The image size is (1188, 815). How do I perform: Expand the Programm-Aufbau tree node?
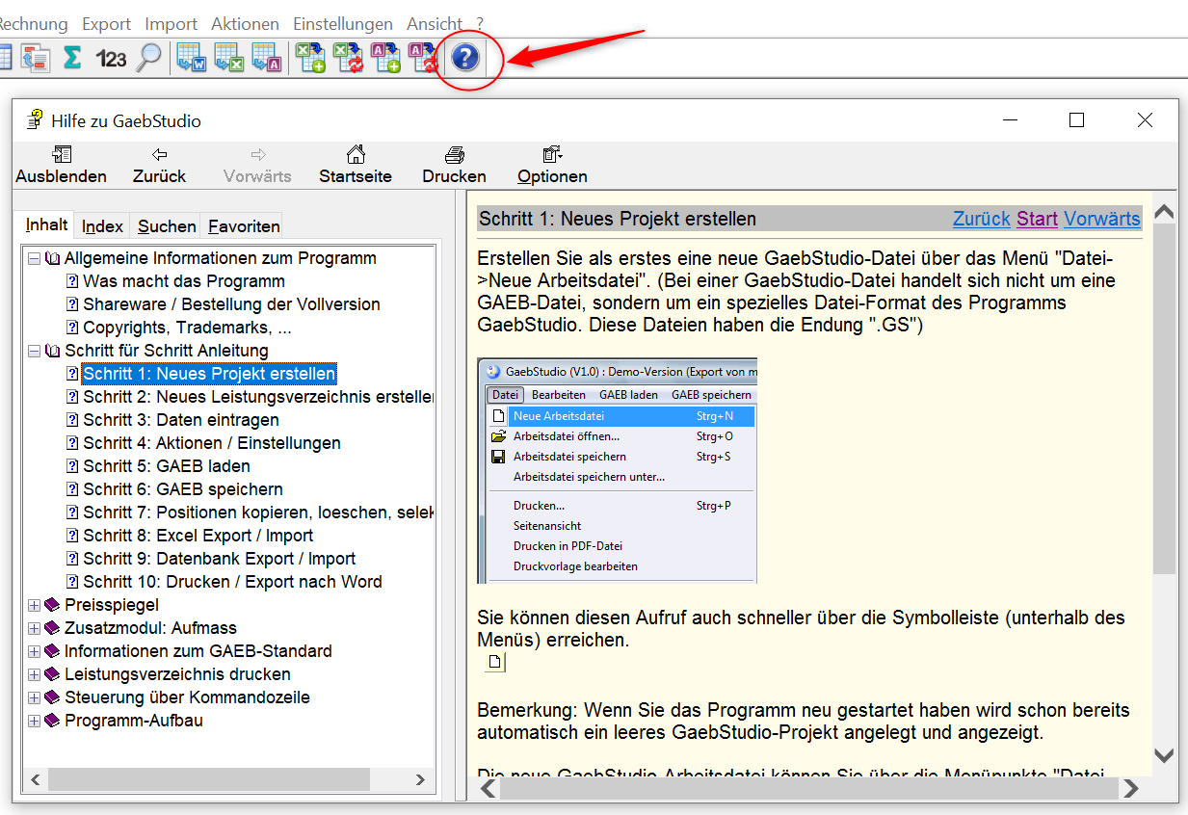tap(35, 721)
